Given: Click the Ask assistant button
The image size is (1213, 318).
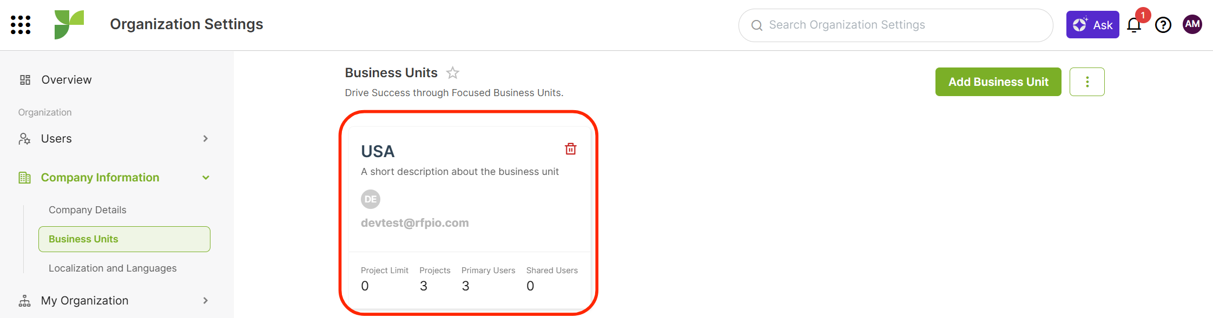Looking at the screenshot, I should point(1092,25).
